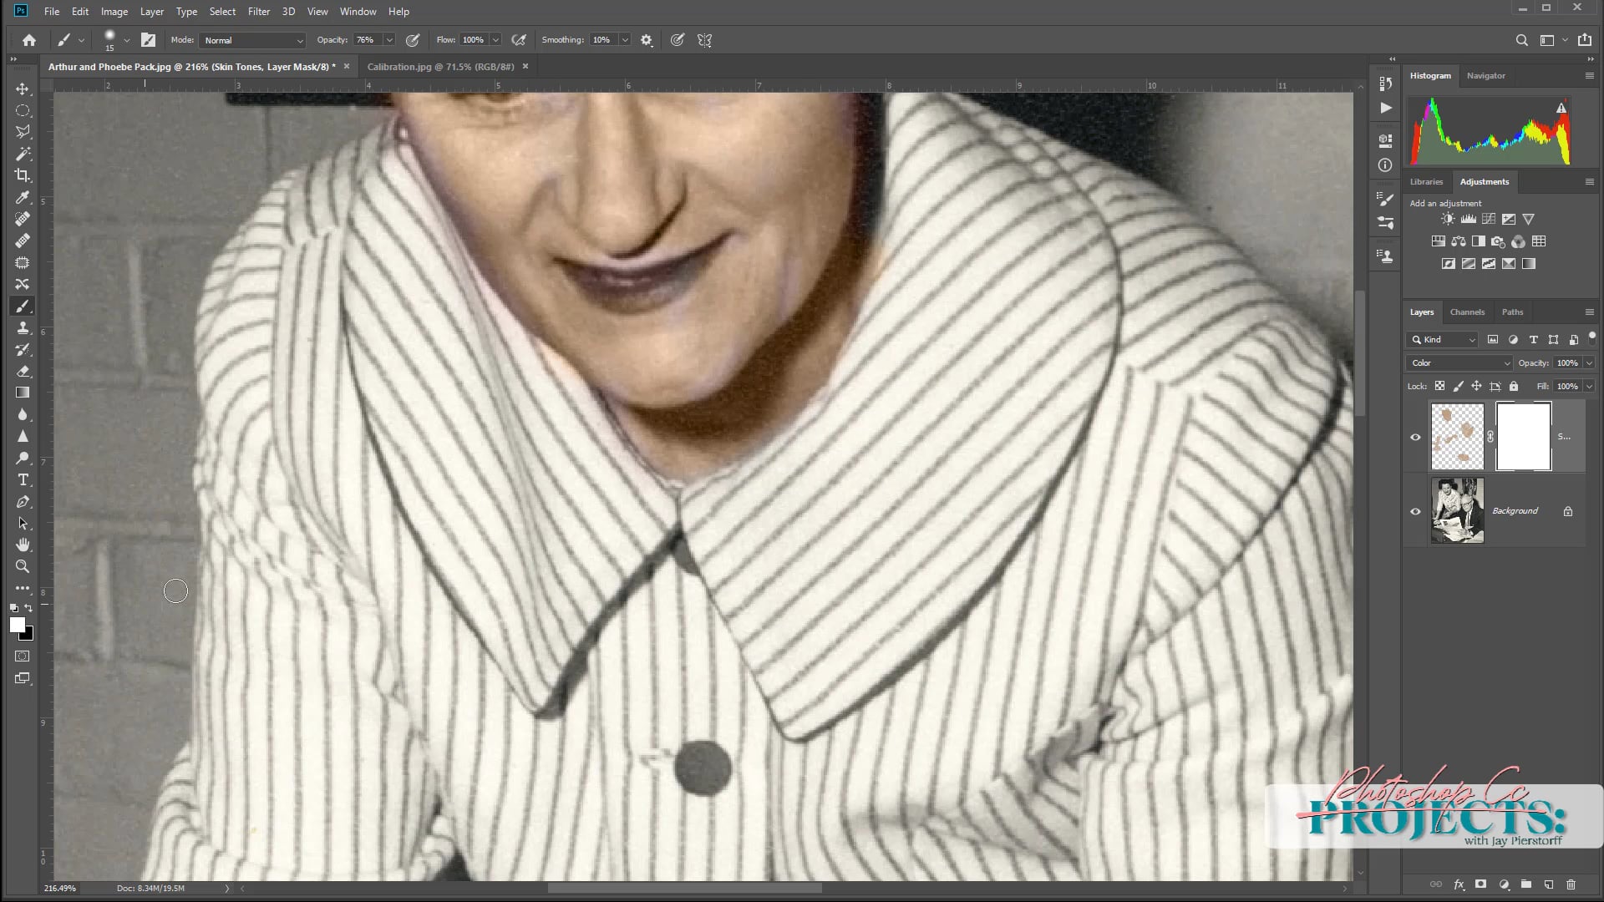
Task: Switch to the Channels tab
Action: (1467, 312)
